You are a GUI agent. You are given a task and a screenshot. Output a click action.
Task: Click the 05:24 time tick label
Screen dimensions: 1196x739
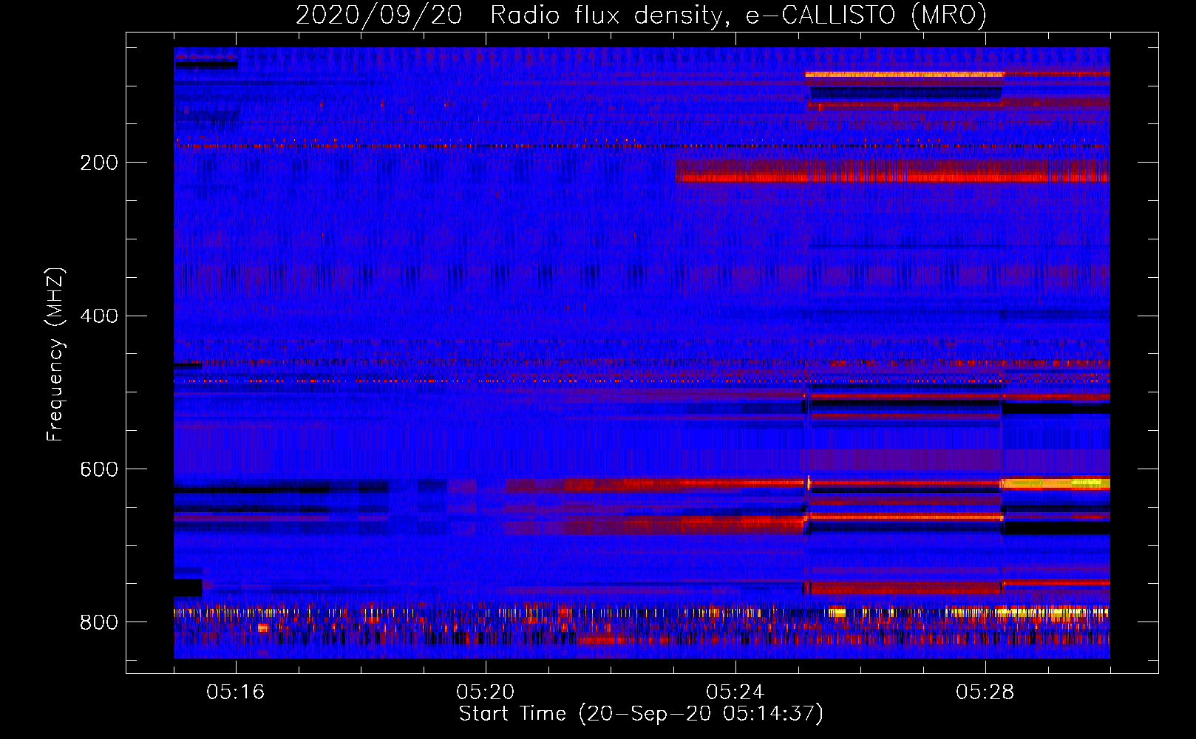pos(735,692)
